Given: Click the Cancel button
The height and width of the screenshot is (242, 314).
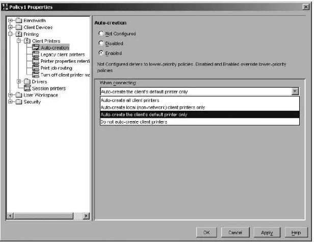Looking at the screenshot, I should [235, 232].
